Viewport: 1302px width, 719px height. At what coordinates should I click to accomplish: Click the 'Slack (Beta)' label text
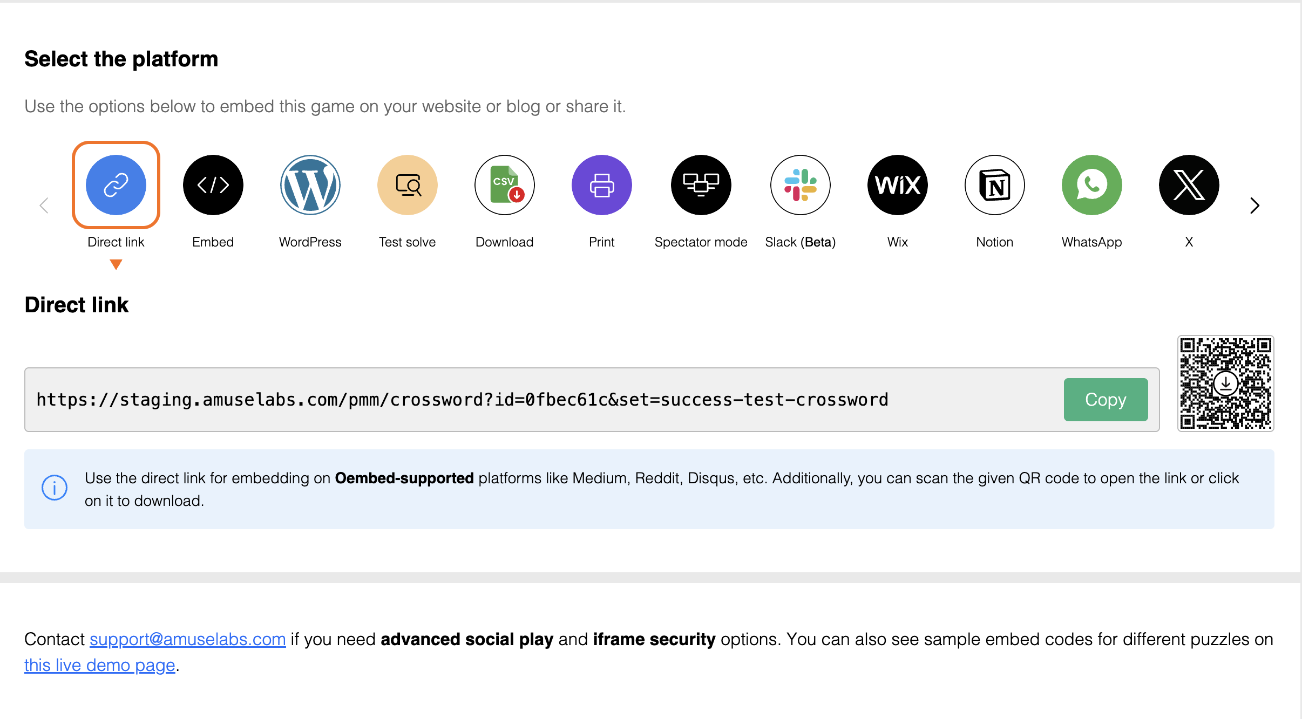click(x=801, y=242)
